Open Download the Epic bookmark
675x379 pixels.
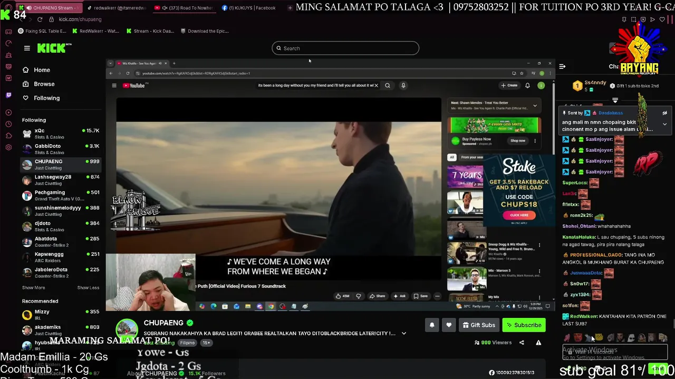(x=205, y=31)
